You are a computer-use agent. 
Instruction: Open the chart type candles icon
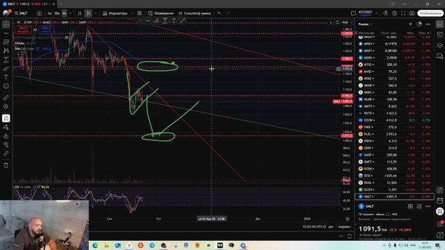point(88,13)
